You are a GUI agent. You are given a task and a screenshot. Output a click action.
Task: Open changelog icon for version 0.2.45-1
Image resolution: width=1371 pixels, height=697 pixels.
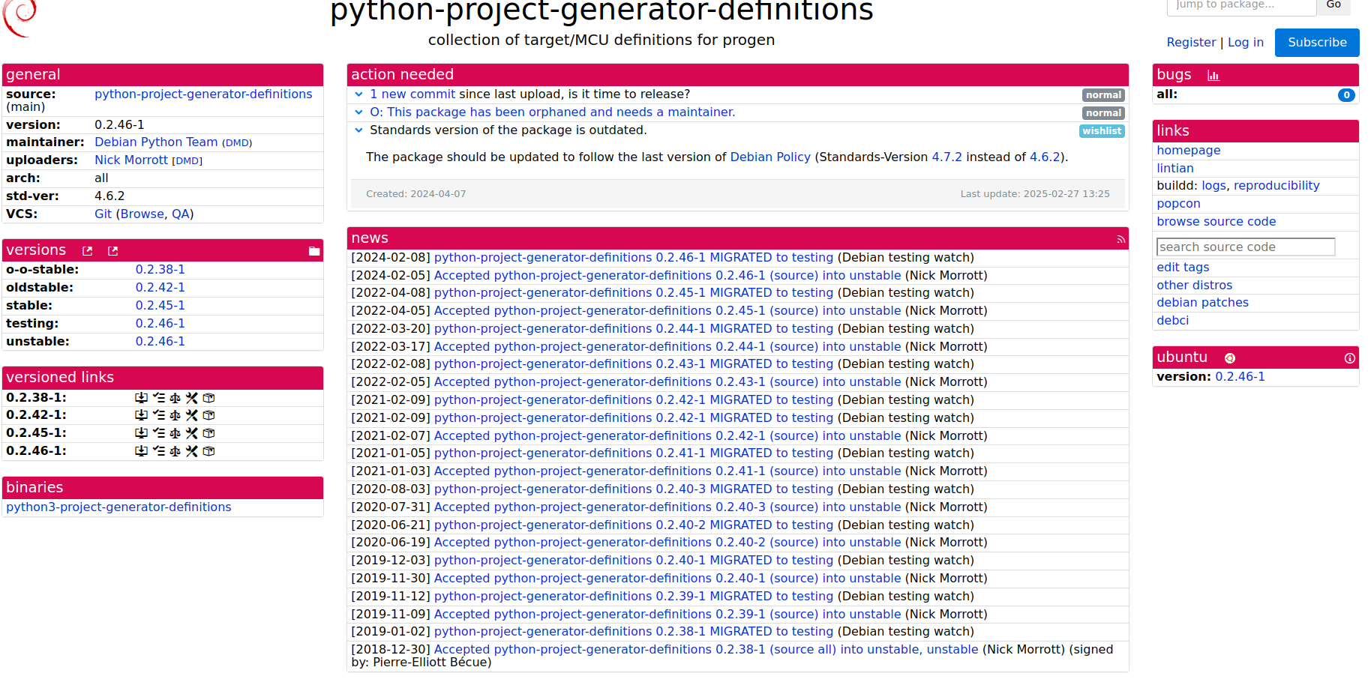158,433
